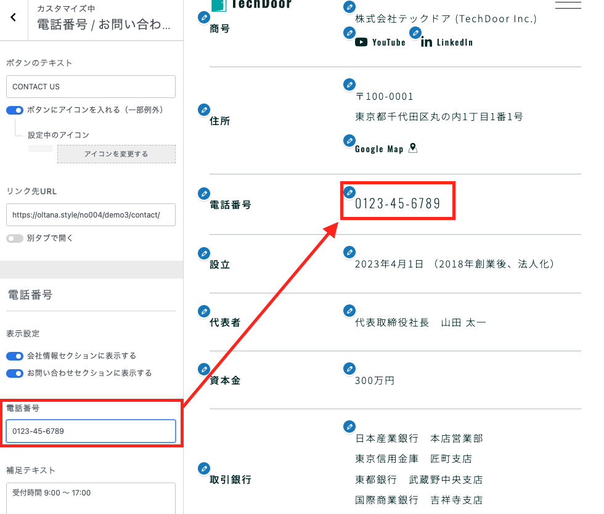Enable 別タブで開く toggle
604x514 pixels.
click(15, 239)
